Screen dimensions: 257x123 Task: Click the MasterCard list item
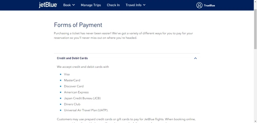click(72, 80)
